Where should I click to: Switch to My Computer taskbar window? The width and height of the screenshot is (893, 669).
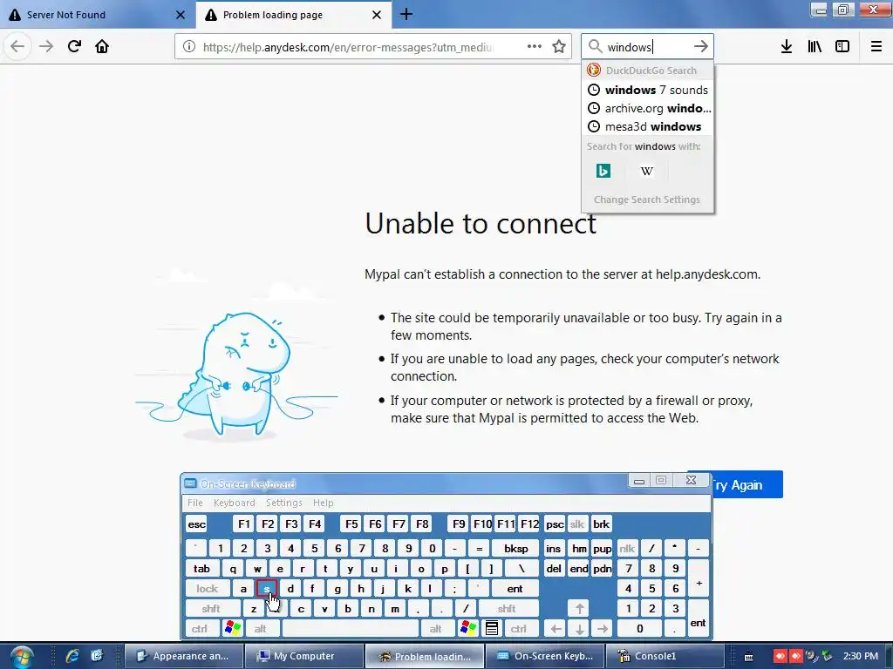[303, 656]
